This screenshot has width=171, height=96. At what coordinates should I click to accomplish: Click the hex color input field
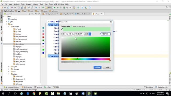tap(106, 34)
